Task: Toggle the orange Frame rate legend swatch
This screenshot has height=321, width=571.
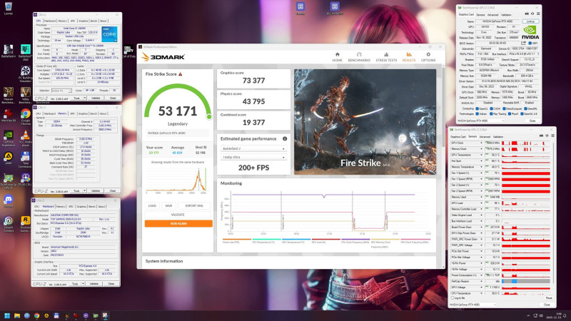Action: tap(237, 240)
